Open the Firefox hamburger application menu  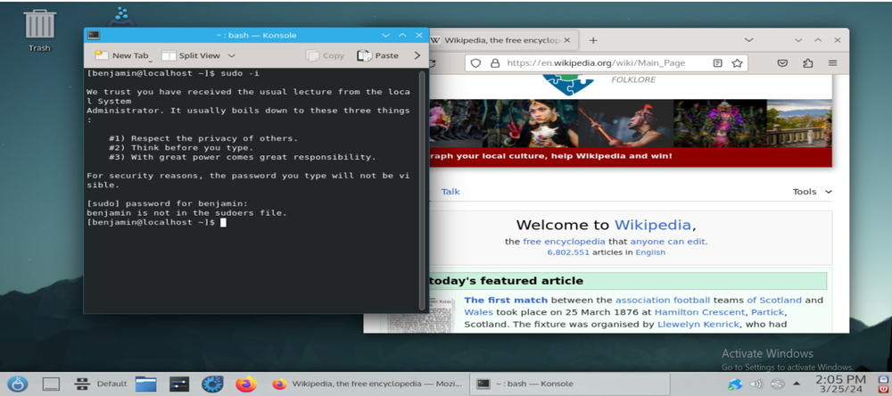(833, 63)
